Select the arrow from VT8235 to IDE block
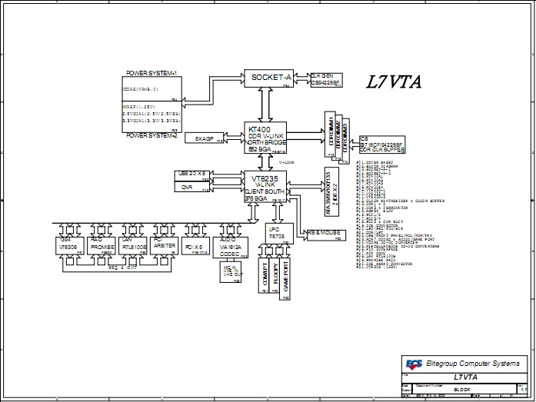 (x=305, y=185)
